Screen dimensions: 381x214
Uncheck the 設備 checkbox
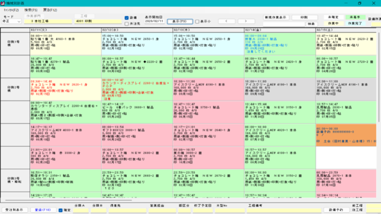(x=127, y=17)
